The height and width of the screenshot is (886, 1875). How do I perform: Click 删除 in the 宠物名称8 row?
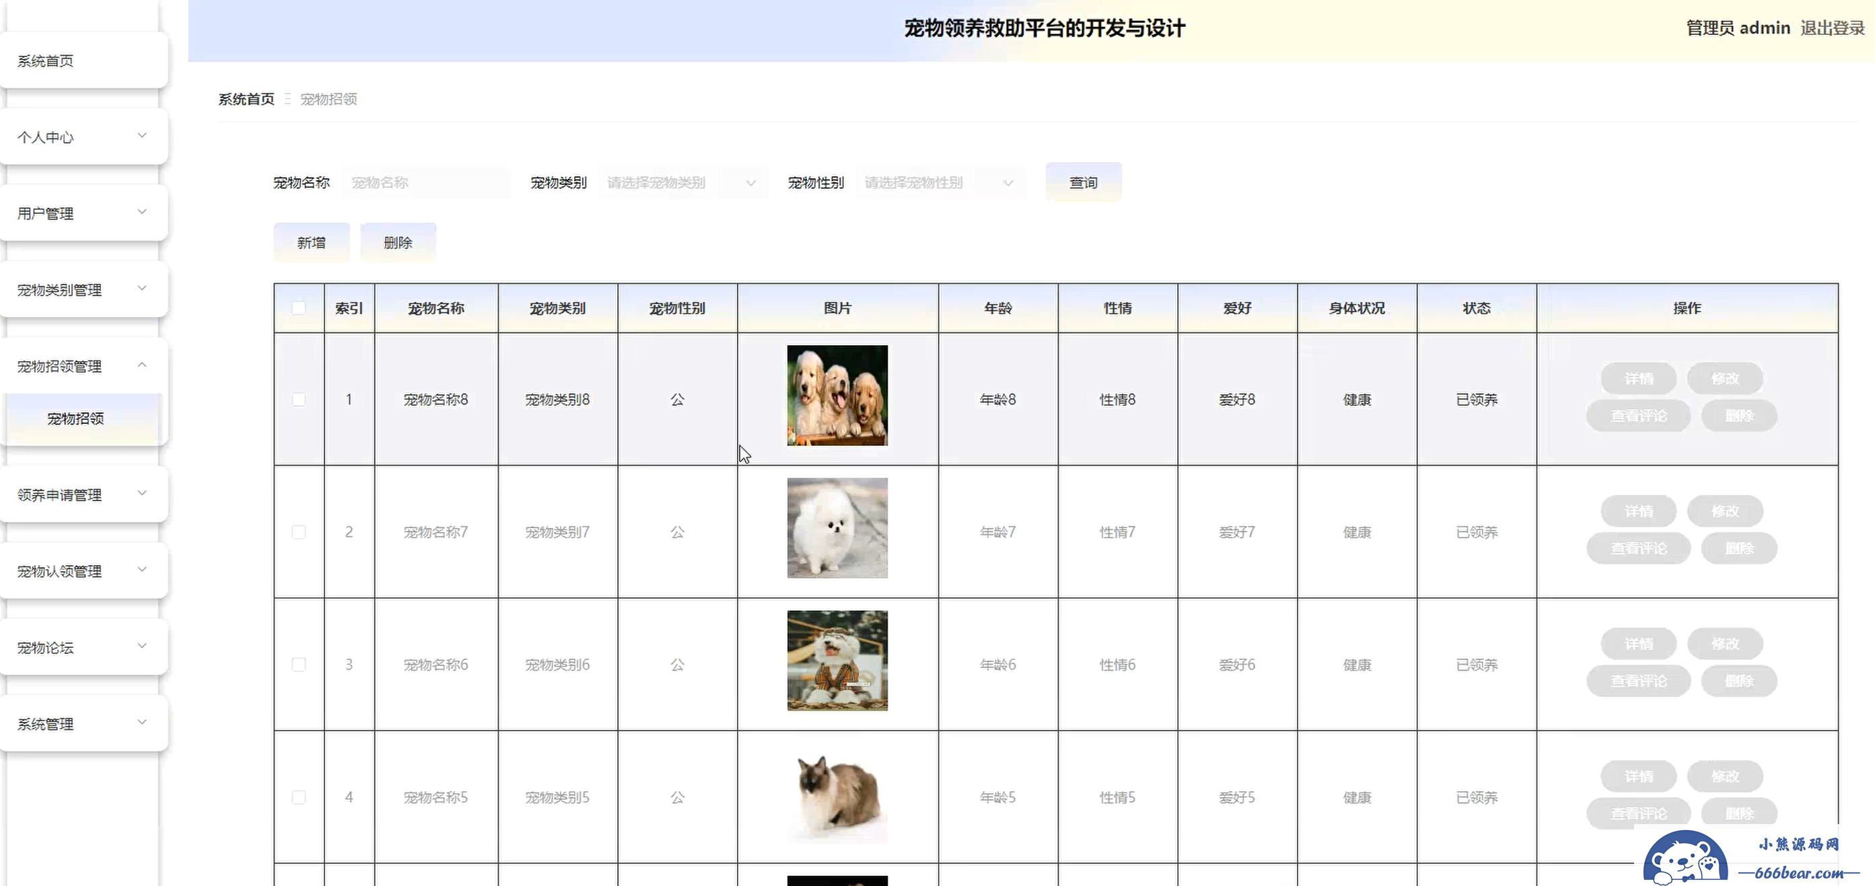pyautogui.click(x=1739, y=416)
